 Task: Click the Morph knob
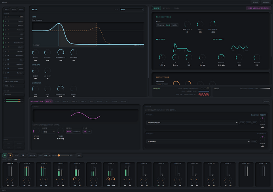pyautogui.click(x=257, y=57)
